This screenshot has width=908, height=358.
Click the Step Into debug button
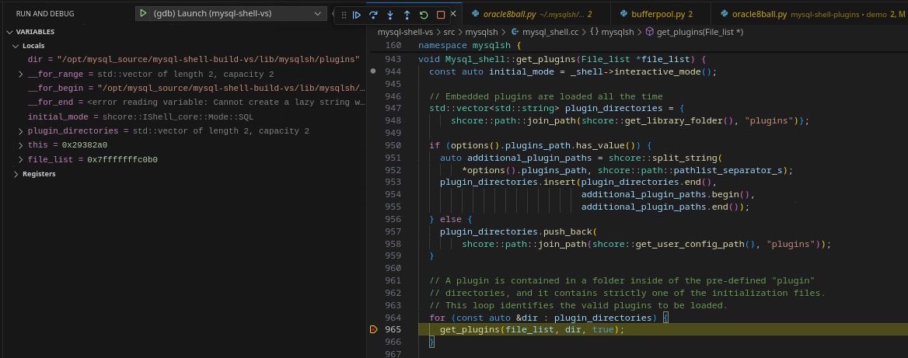pos(390,14)
